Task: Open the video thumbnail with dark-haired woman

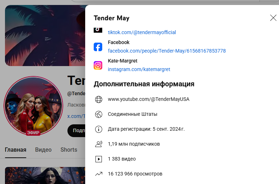Action: pyautogui.click(x=45, y=175)
